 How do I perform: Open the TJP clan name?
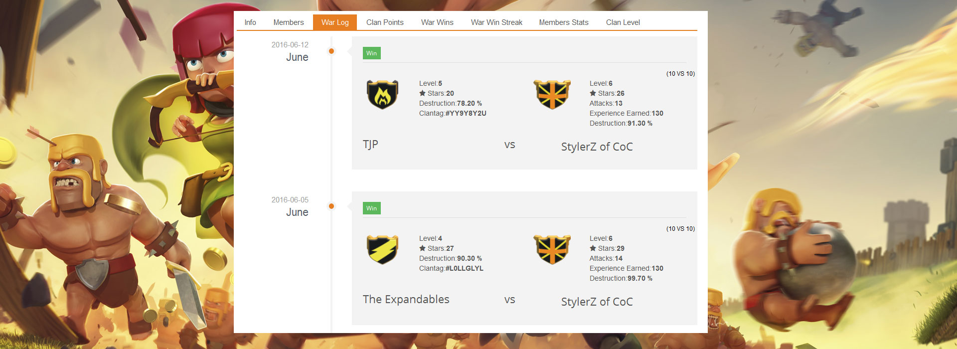370,145
